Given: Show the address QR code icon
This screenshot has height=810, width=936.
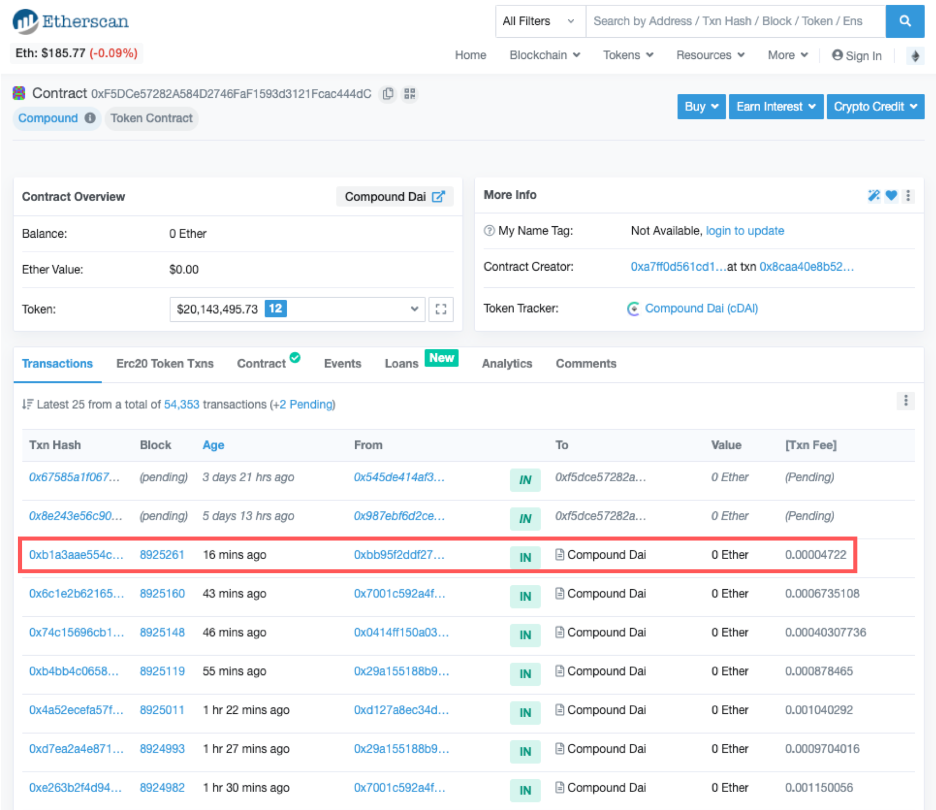Looking at the screenshot, I should coord(410,94).
